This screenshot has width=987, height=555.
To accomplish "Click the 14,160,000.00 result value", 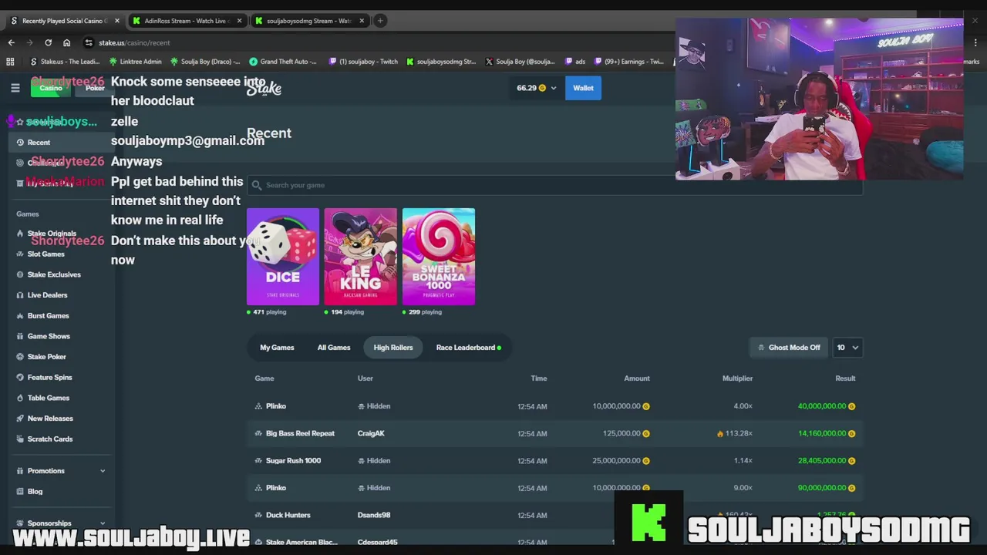I will 821,433.
